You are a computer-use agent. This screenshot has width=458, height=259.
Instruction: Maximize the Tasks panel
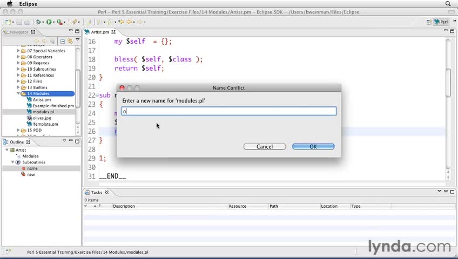452,192
